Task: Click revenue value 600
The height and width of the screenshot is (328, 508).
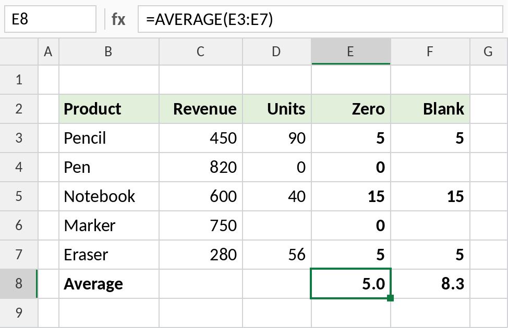Action: click(x=201, y=196)
